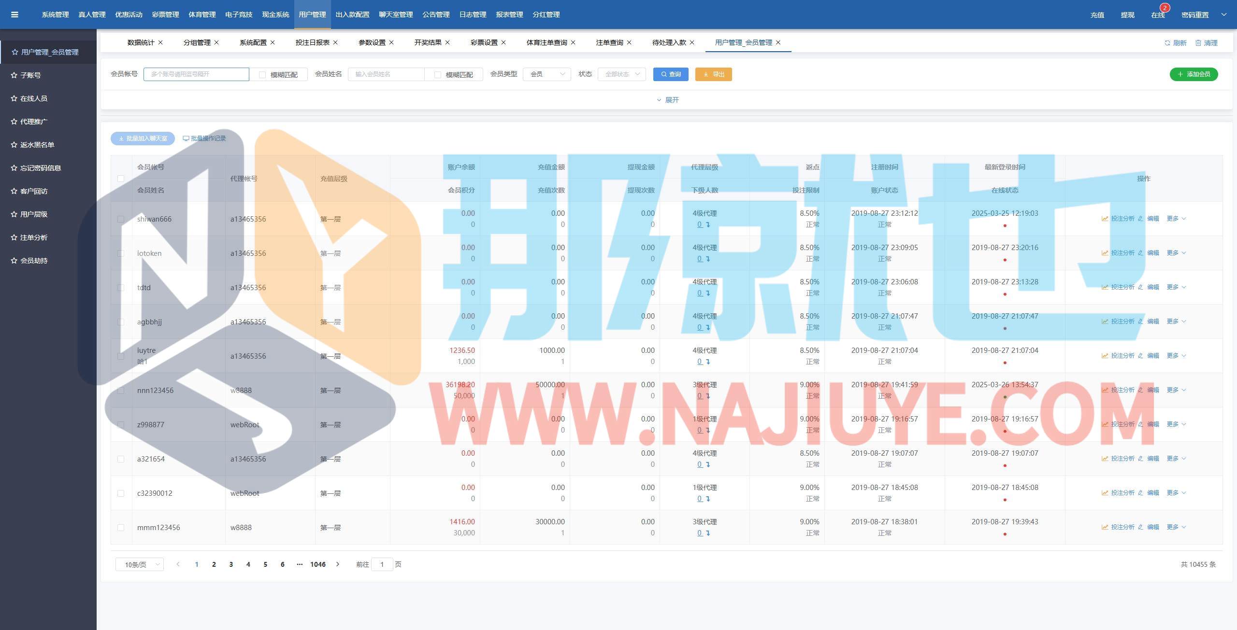Screen dimensions: 1237x630
Task: Select the checkbox for row c32390012
Action: click(x=121, y=493)
